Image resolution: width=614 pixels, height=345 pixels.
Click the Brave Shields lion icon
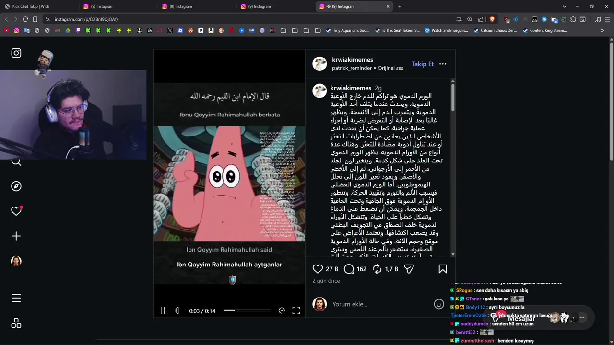492,19
